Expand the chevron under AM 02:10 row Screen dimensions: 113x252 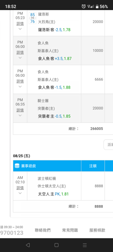pos(20,193)
